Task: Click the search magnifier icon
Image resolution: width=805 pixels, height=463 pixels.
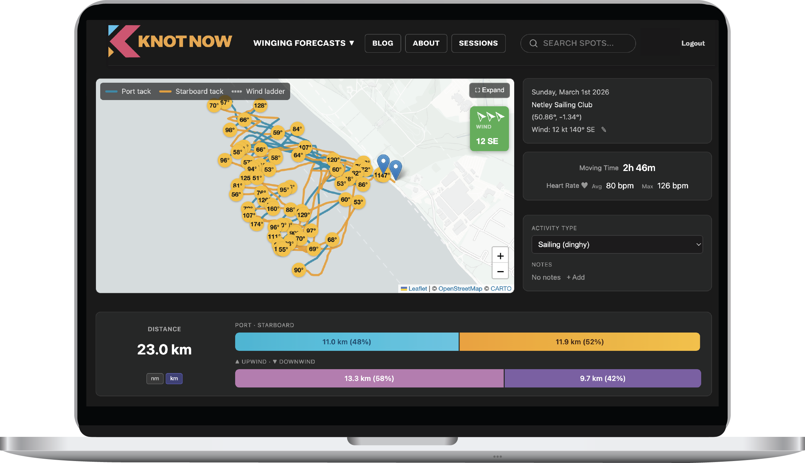Action: pos(534,43)
